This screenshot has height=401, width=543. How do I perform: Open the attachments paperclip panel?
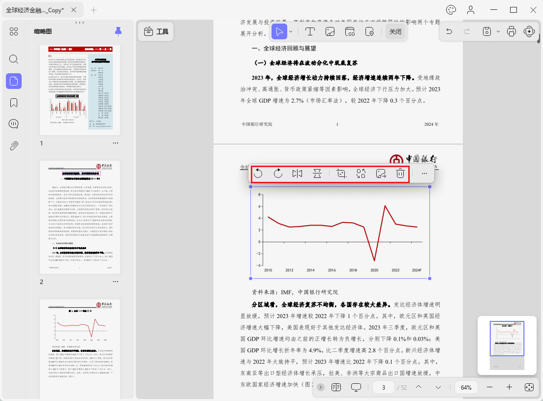pos(14,145)
